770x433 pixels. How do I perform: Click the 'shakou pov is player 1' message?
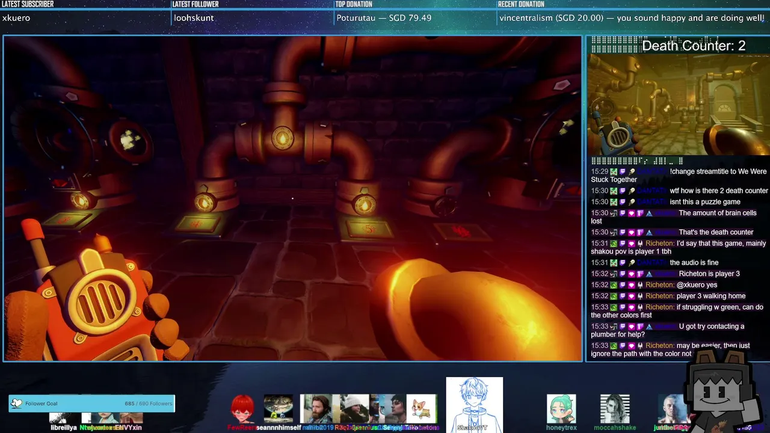679,247
